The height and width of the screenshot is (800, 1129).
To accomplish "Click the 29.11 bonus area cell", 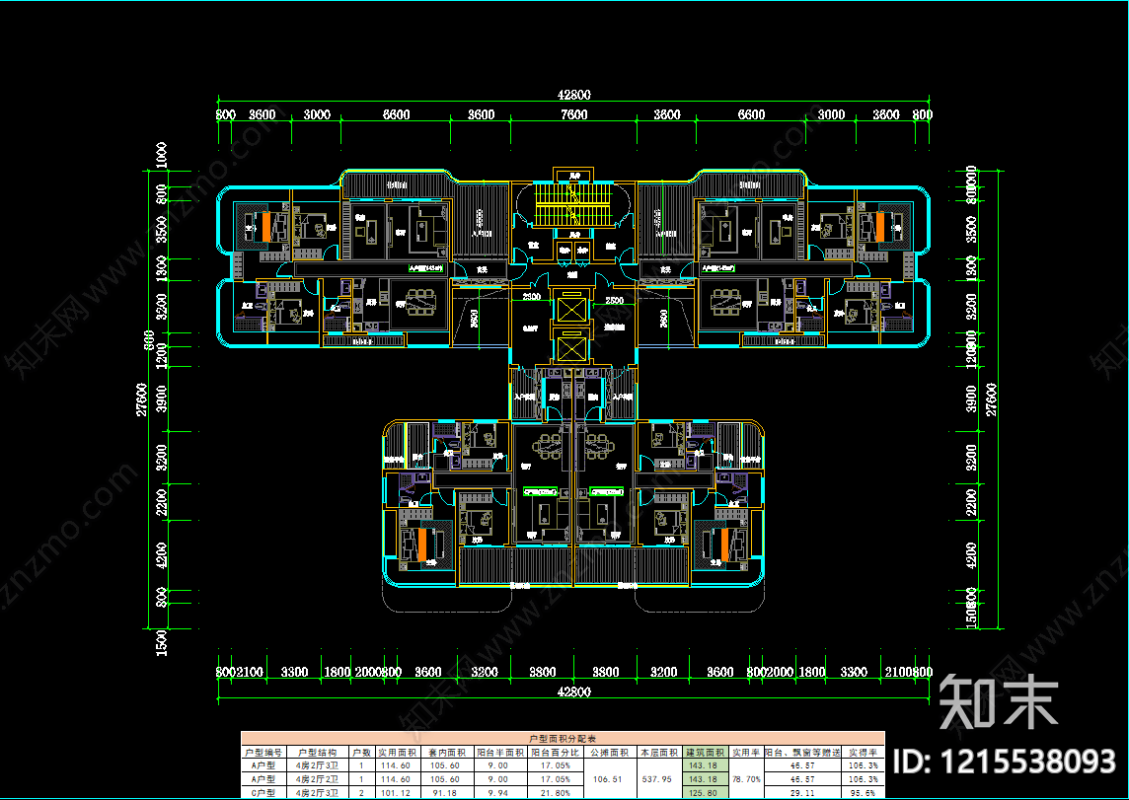I will (802, 792).
